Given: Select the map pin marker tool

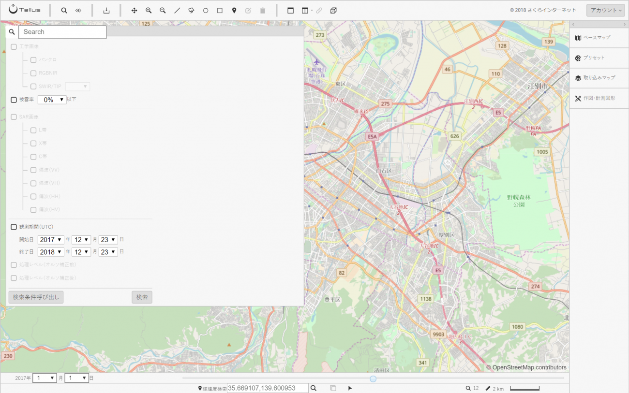Looking at the screenshot, I should point(234,10).
